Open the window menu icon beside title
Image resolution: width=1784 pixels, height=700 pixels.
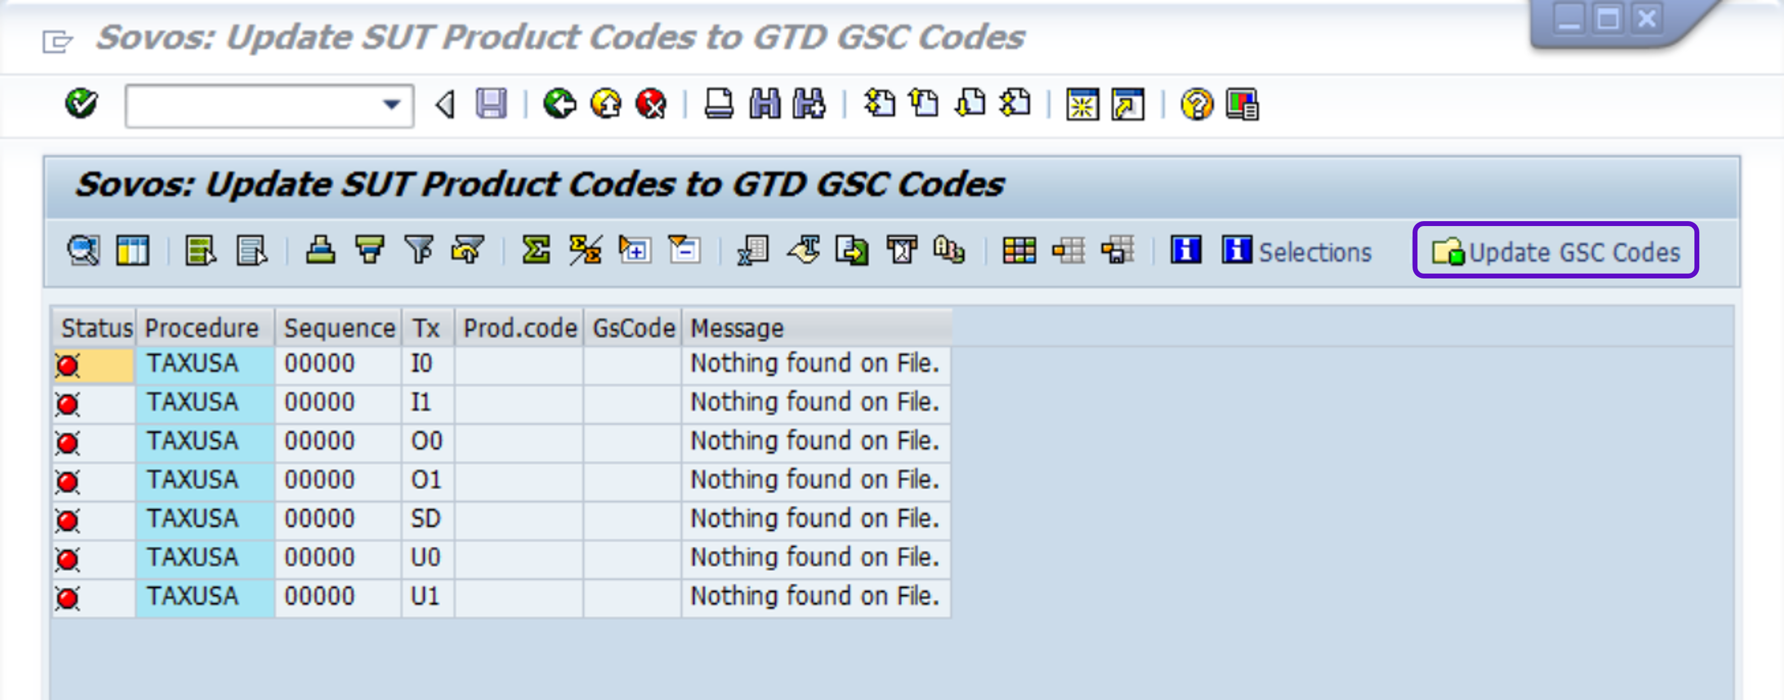click(57, 41)
